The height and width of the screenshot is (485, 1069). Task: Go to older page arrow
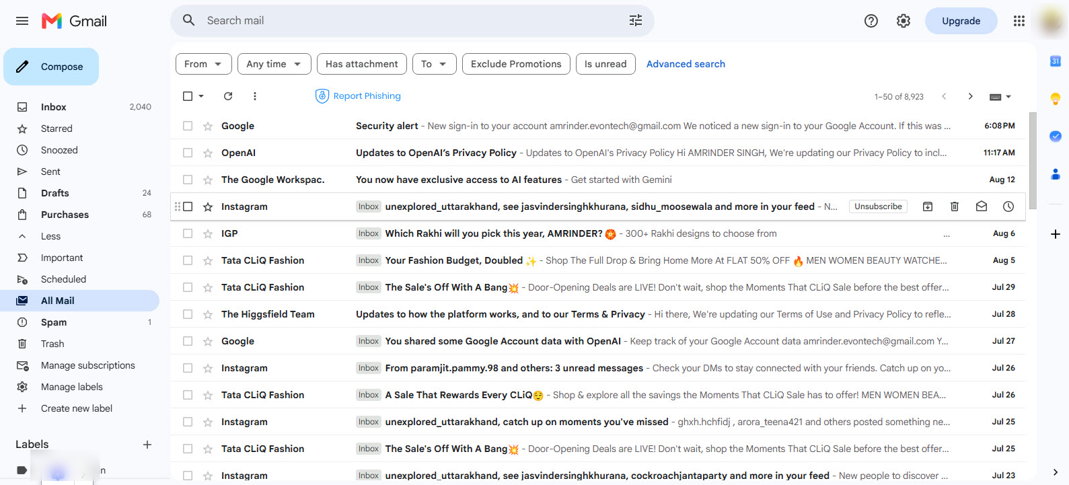coord(970,96)
